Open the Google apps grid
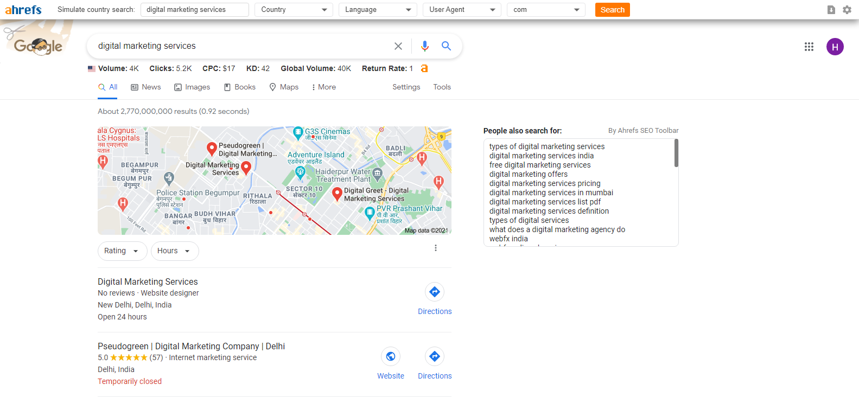859x397 pixels. pos(809,47)
